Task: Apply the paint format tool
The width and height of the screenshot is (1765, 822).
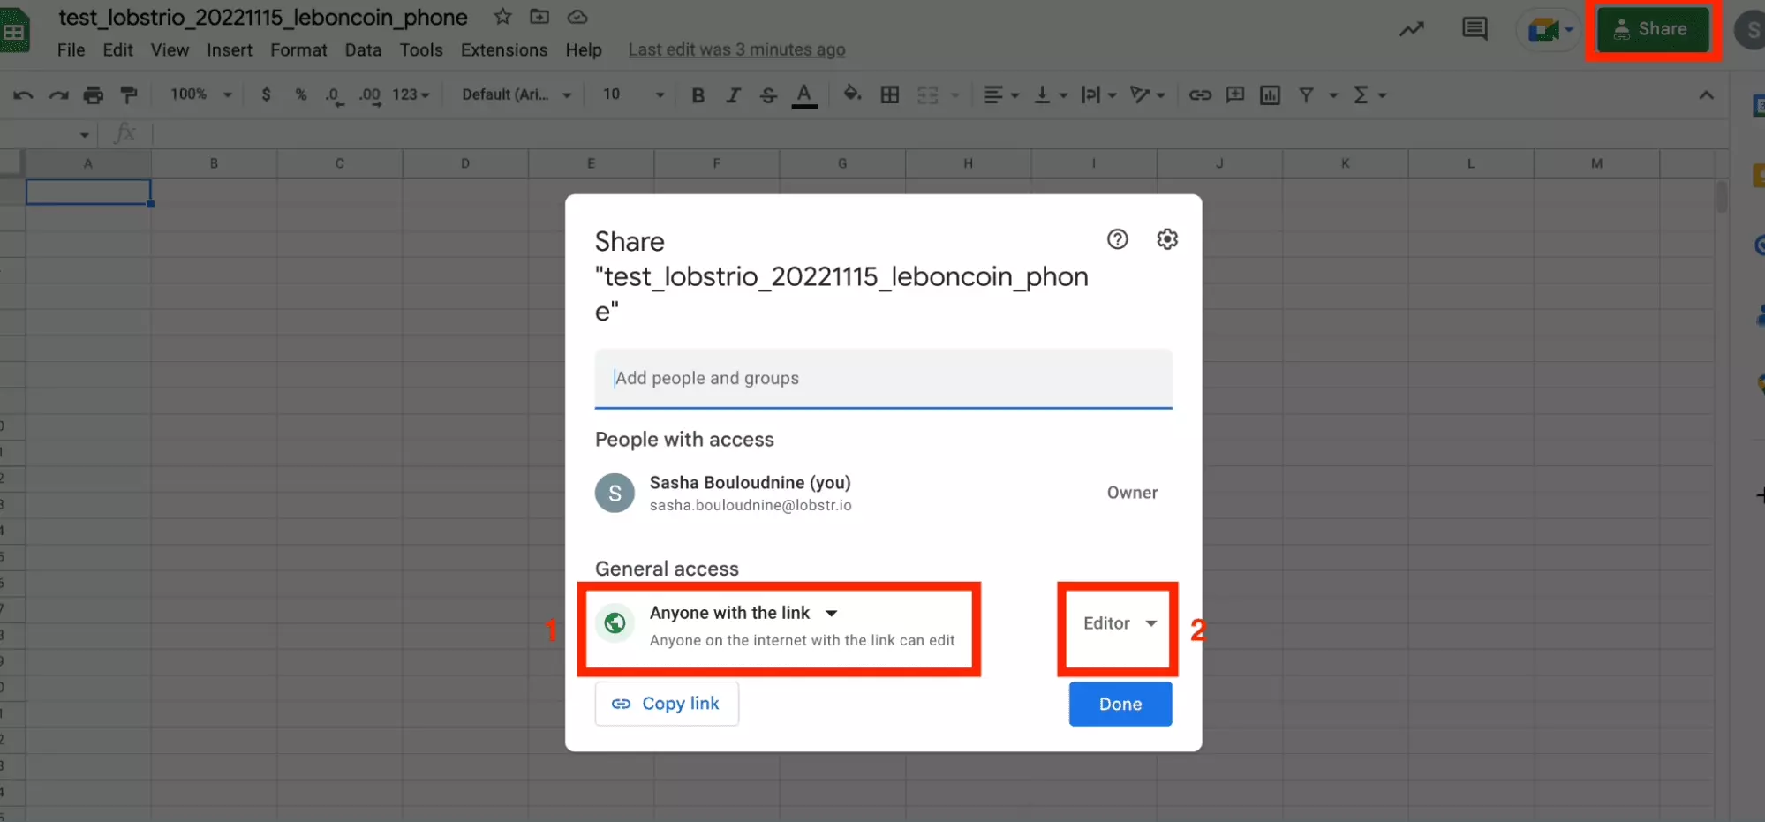Action: point(129,94)
